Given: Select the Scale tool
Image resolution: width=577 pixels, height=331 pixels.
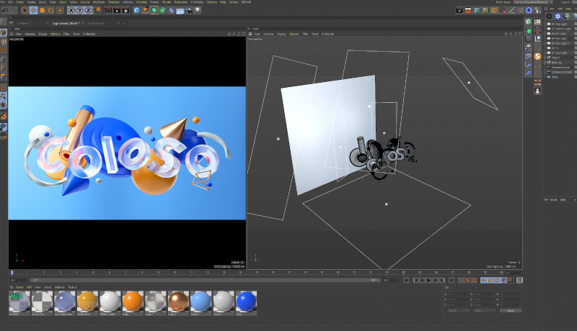Looking at the screenshot, I should coord(43,10).
